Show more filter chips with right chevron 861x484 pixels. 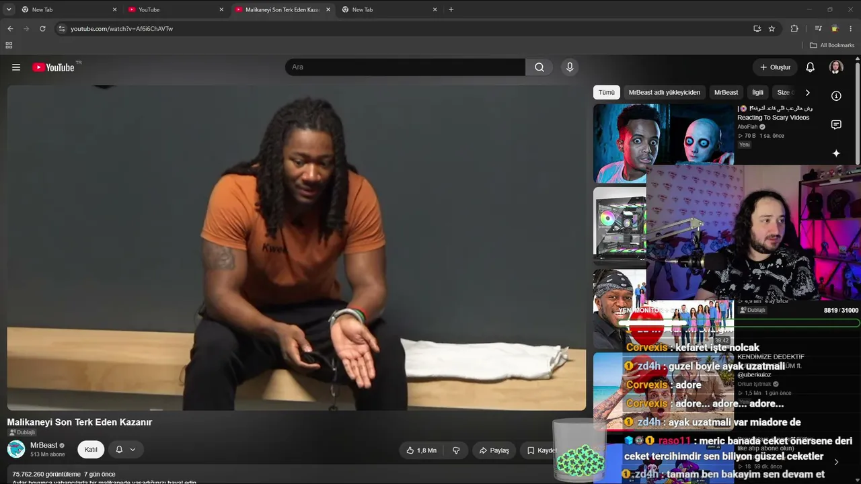807,93
